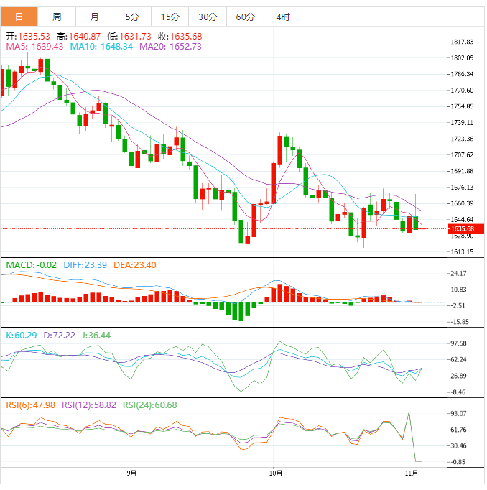Click the 1676.13 price axis label
Viewport: 487px width, 490px height.
[x=462, y=188]
